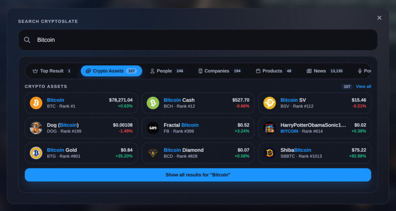Click the 107 count badge beside View all

pyautogui.click(x=347, y=86)
